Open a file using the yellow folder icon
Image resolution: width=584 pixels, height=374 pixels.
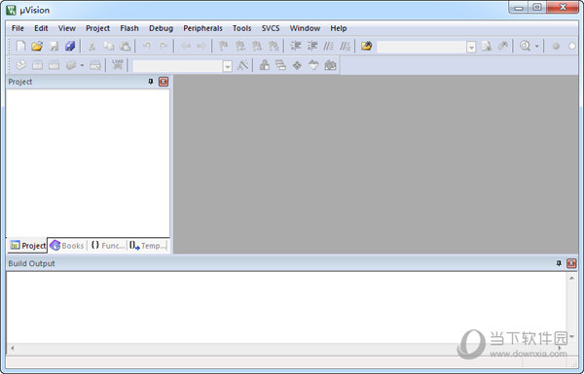tap(37, 46)
